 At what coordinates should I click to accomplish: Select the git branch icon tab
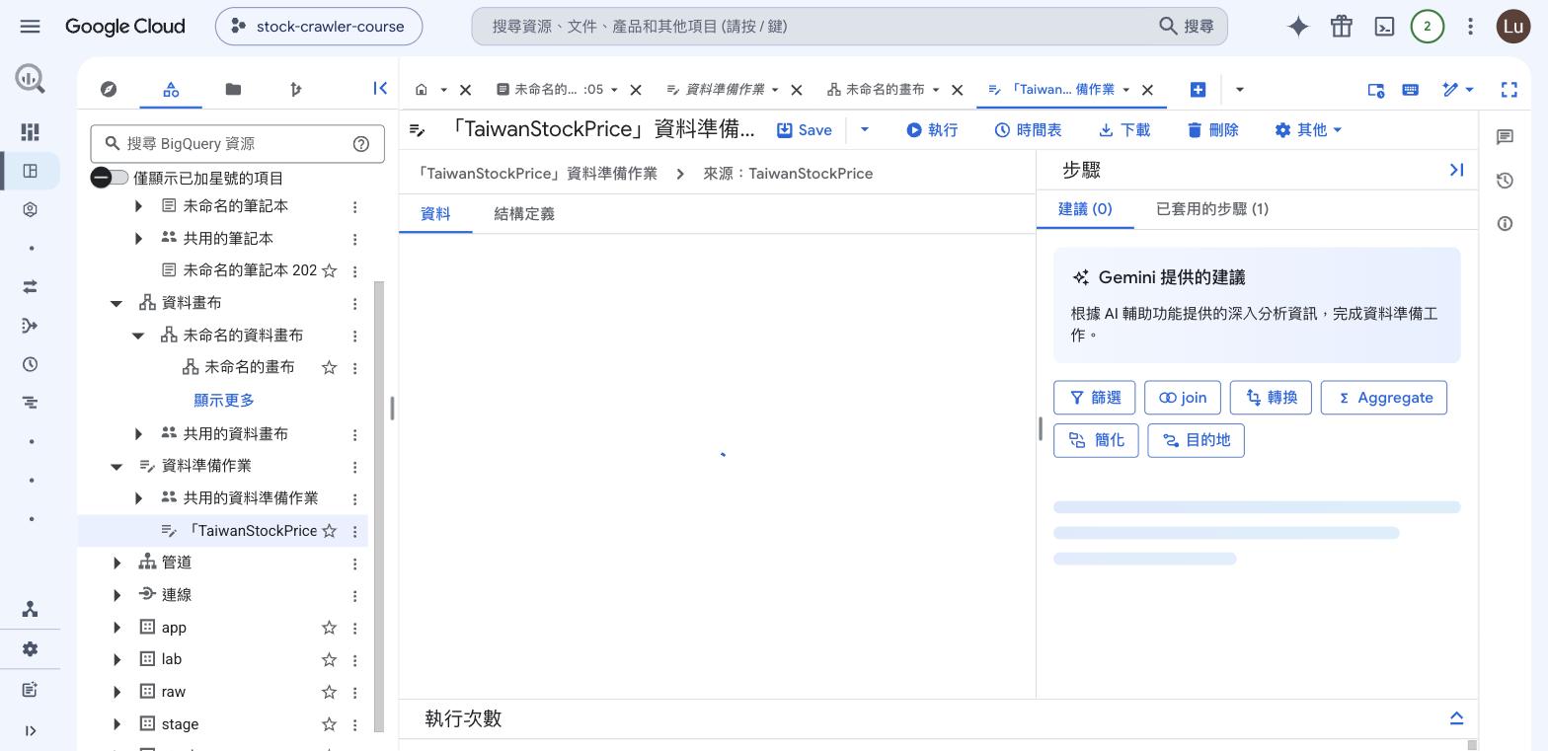(295, 89)
